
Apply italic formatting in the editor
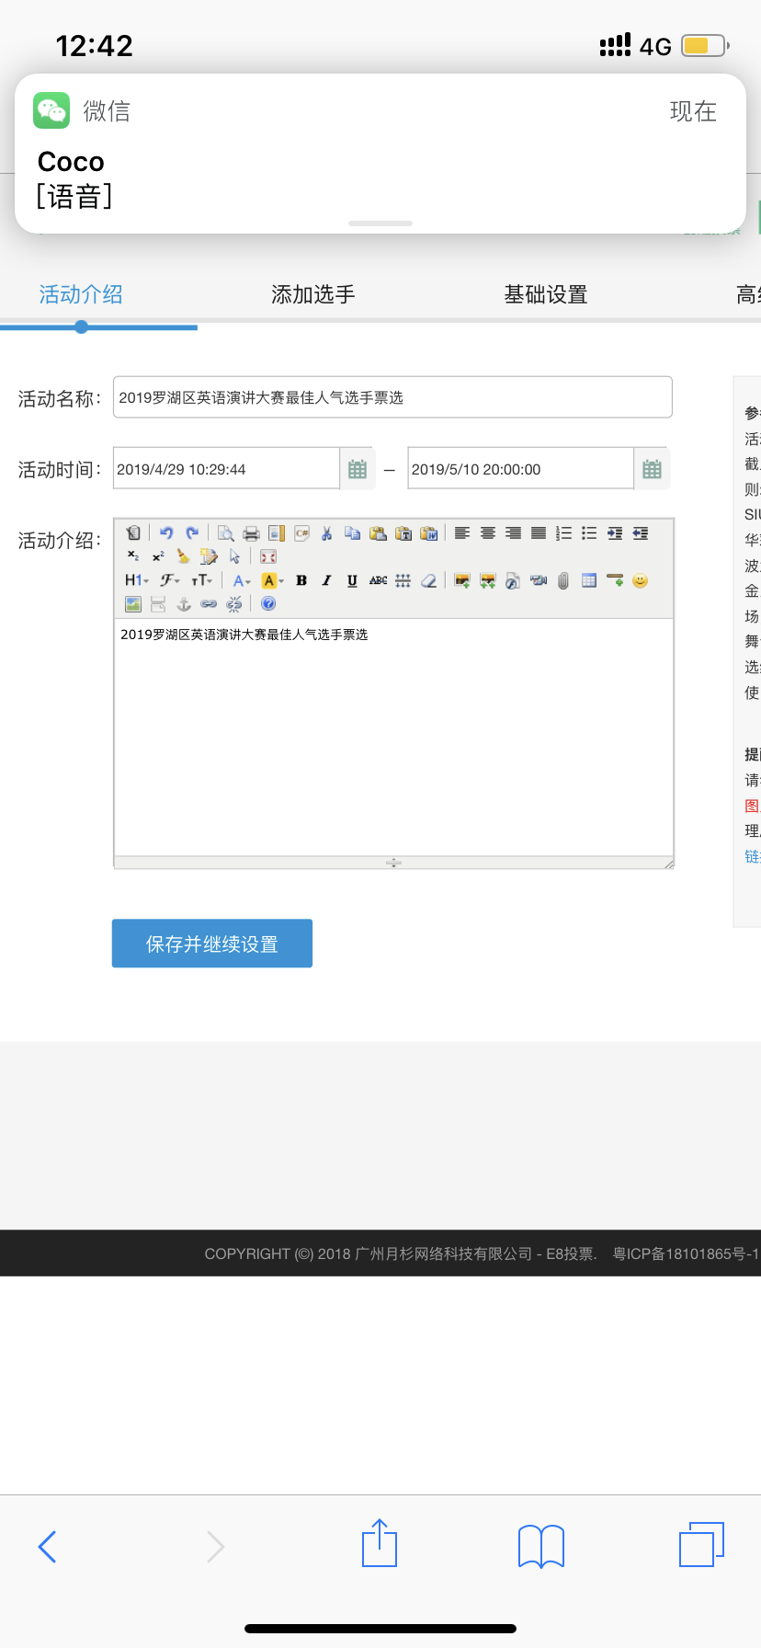click(x=326, y=580)
